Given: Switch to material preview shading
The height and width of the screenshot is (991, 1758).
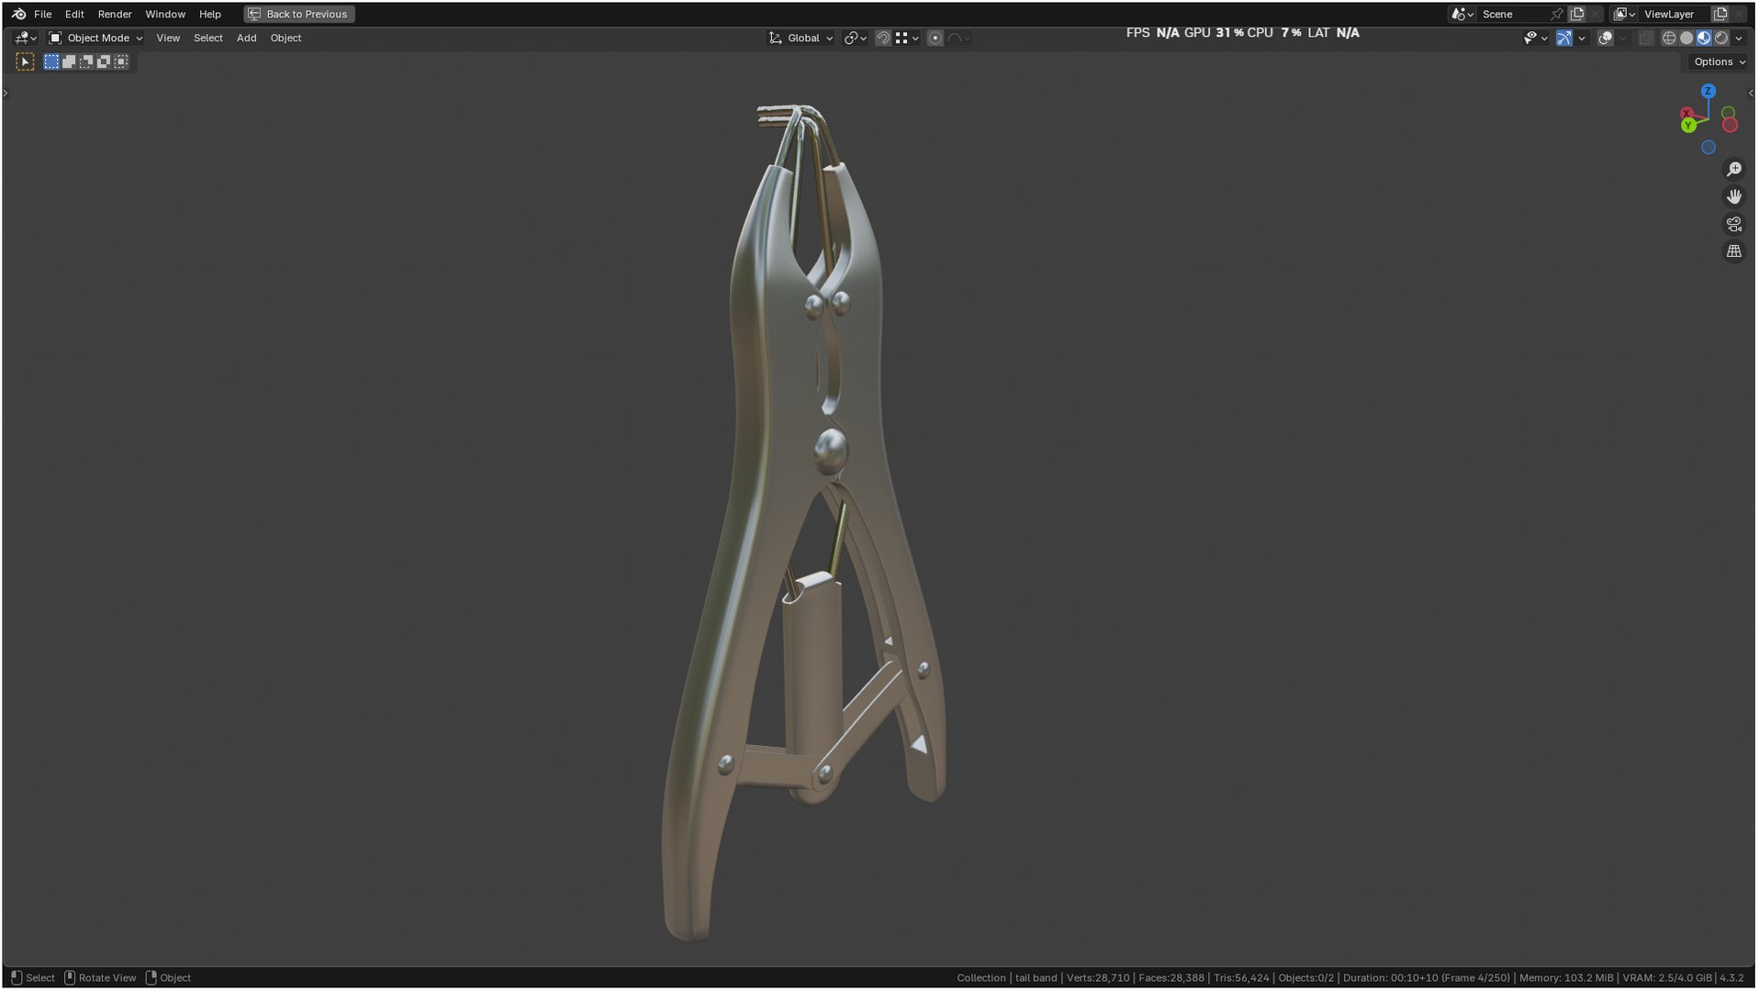Looking at the screenshot, I should tap(1704, 38).
